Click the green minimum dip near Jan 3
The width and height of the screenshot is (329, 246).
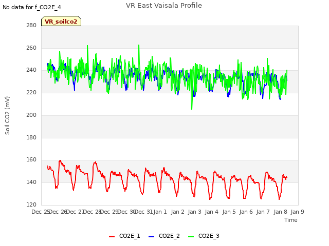[192, 109]
